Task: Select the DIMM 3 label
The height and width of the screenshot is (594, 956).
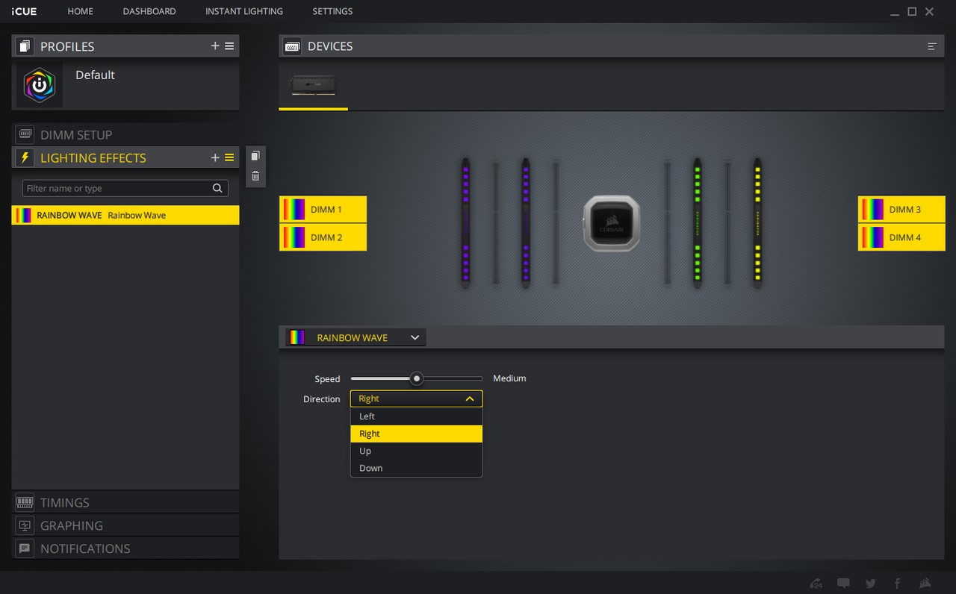Action: coord(901,210)
